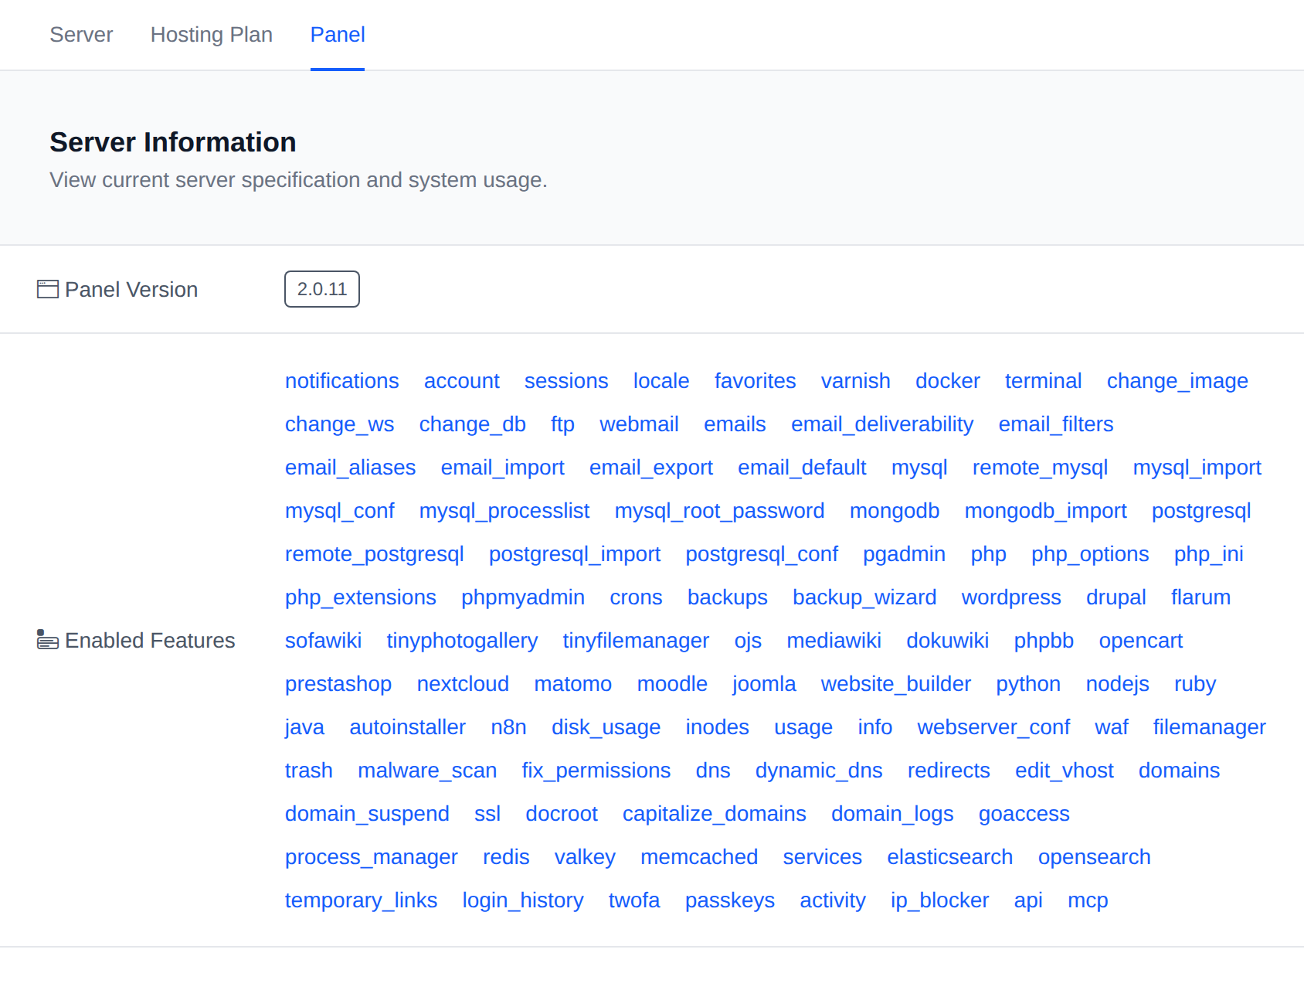The width and height of the screenshot is (1304, 997).
Task: Select the Panel tab
Action: [338, 35]
